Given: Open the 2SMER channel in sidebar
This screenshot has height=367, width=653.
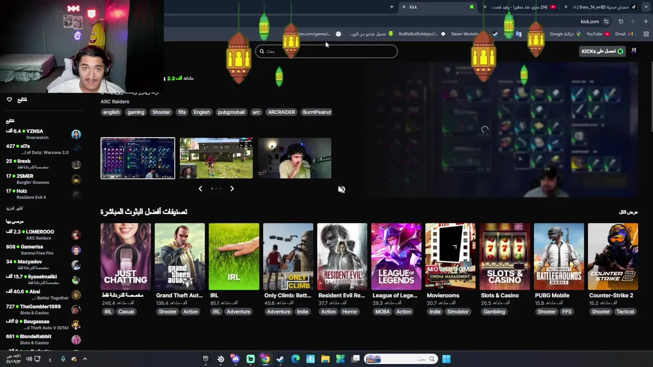Looking at the screenshot, I should click(43, 179).
